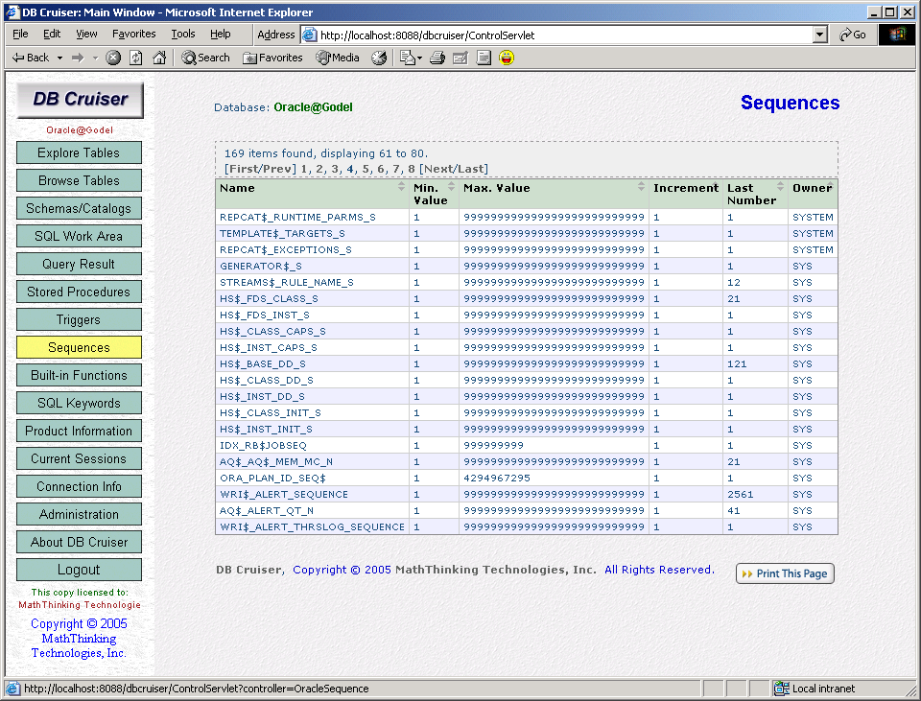The height and width of the screenshot is (701, 921).
Task: Click the Stored Procedures sidebar button
Action: [79, 292]
